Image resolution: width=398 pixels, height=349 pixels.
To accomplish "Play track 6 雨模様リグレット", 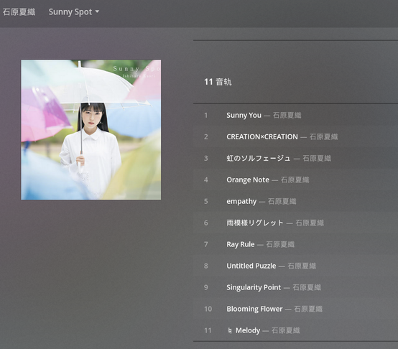I will pos(255,223).
